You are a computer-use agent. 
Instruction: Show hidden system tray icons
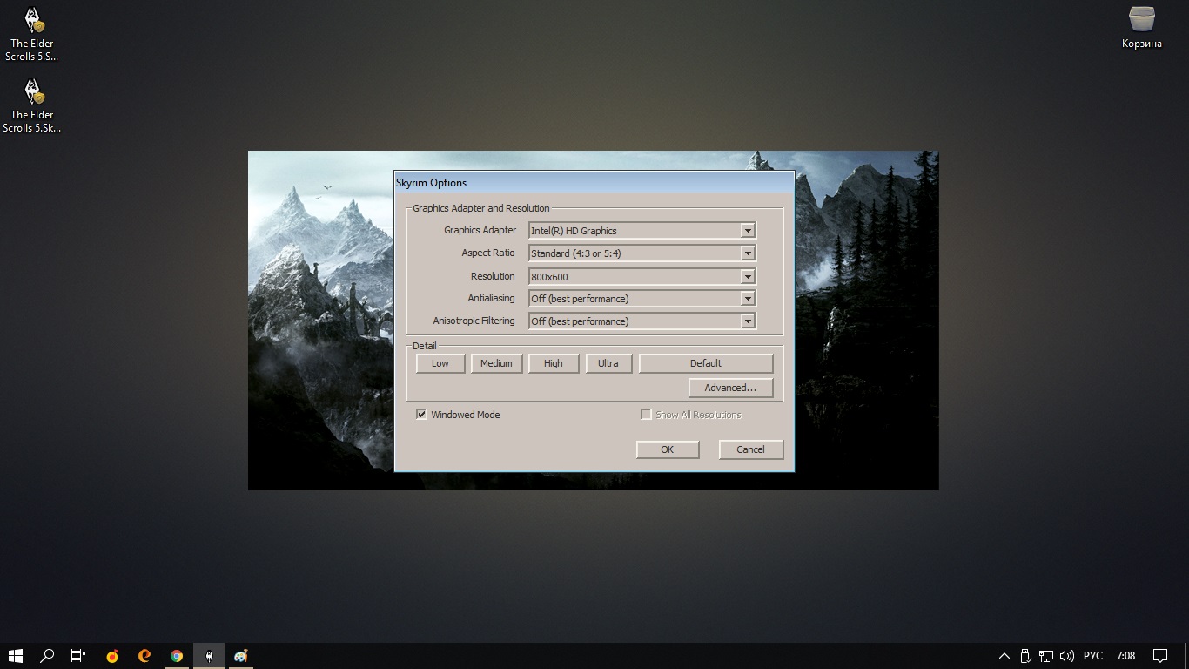[1004, 656]
